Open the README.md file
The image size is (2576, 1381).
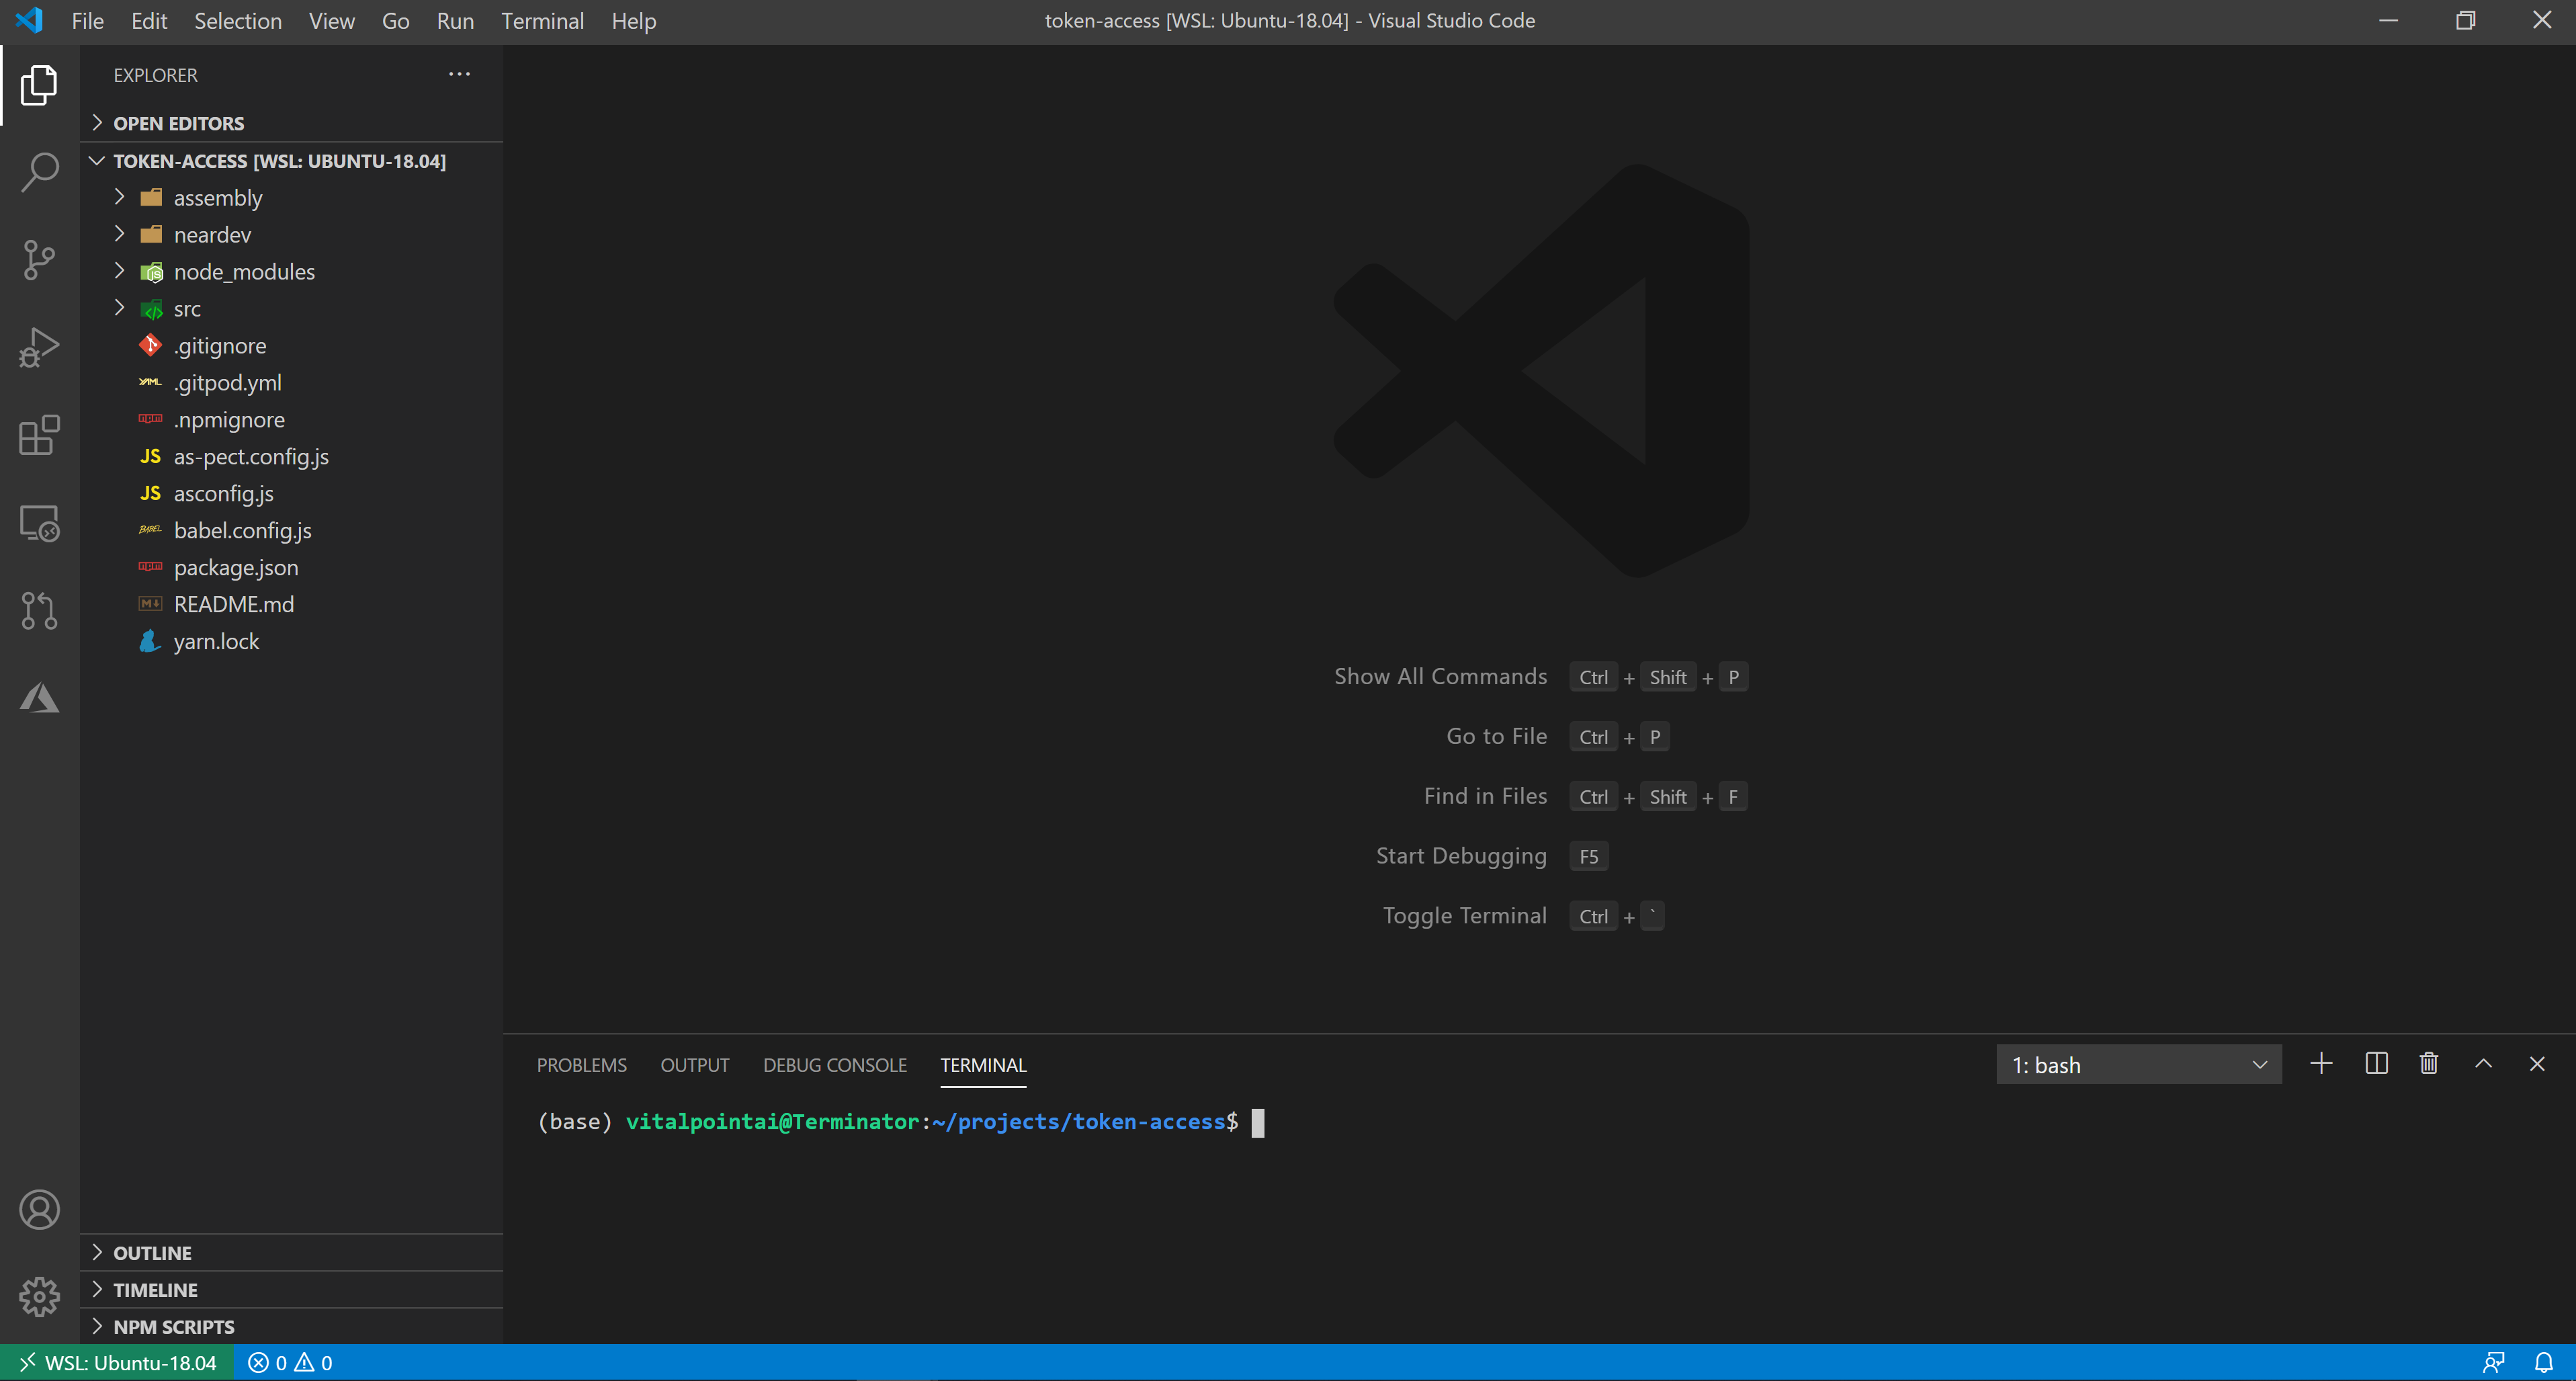click(x=291, y=605)
